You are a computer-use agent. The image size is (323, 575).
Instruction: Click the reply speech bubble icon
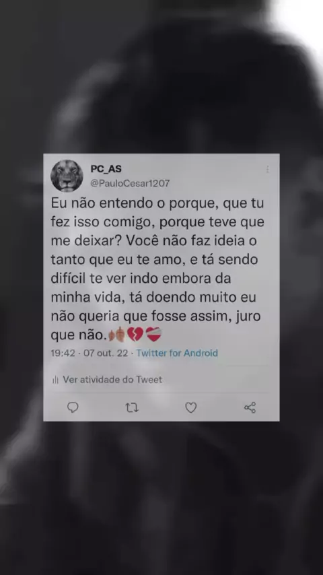(73, 407)
